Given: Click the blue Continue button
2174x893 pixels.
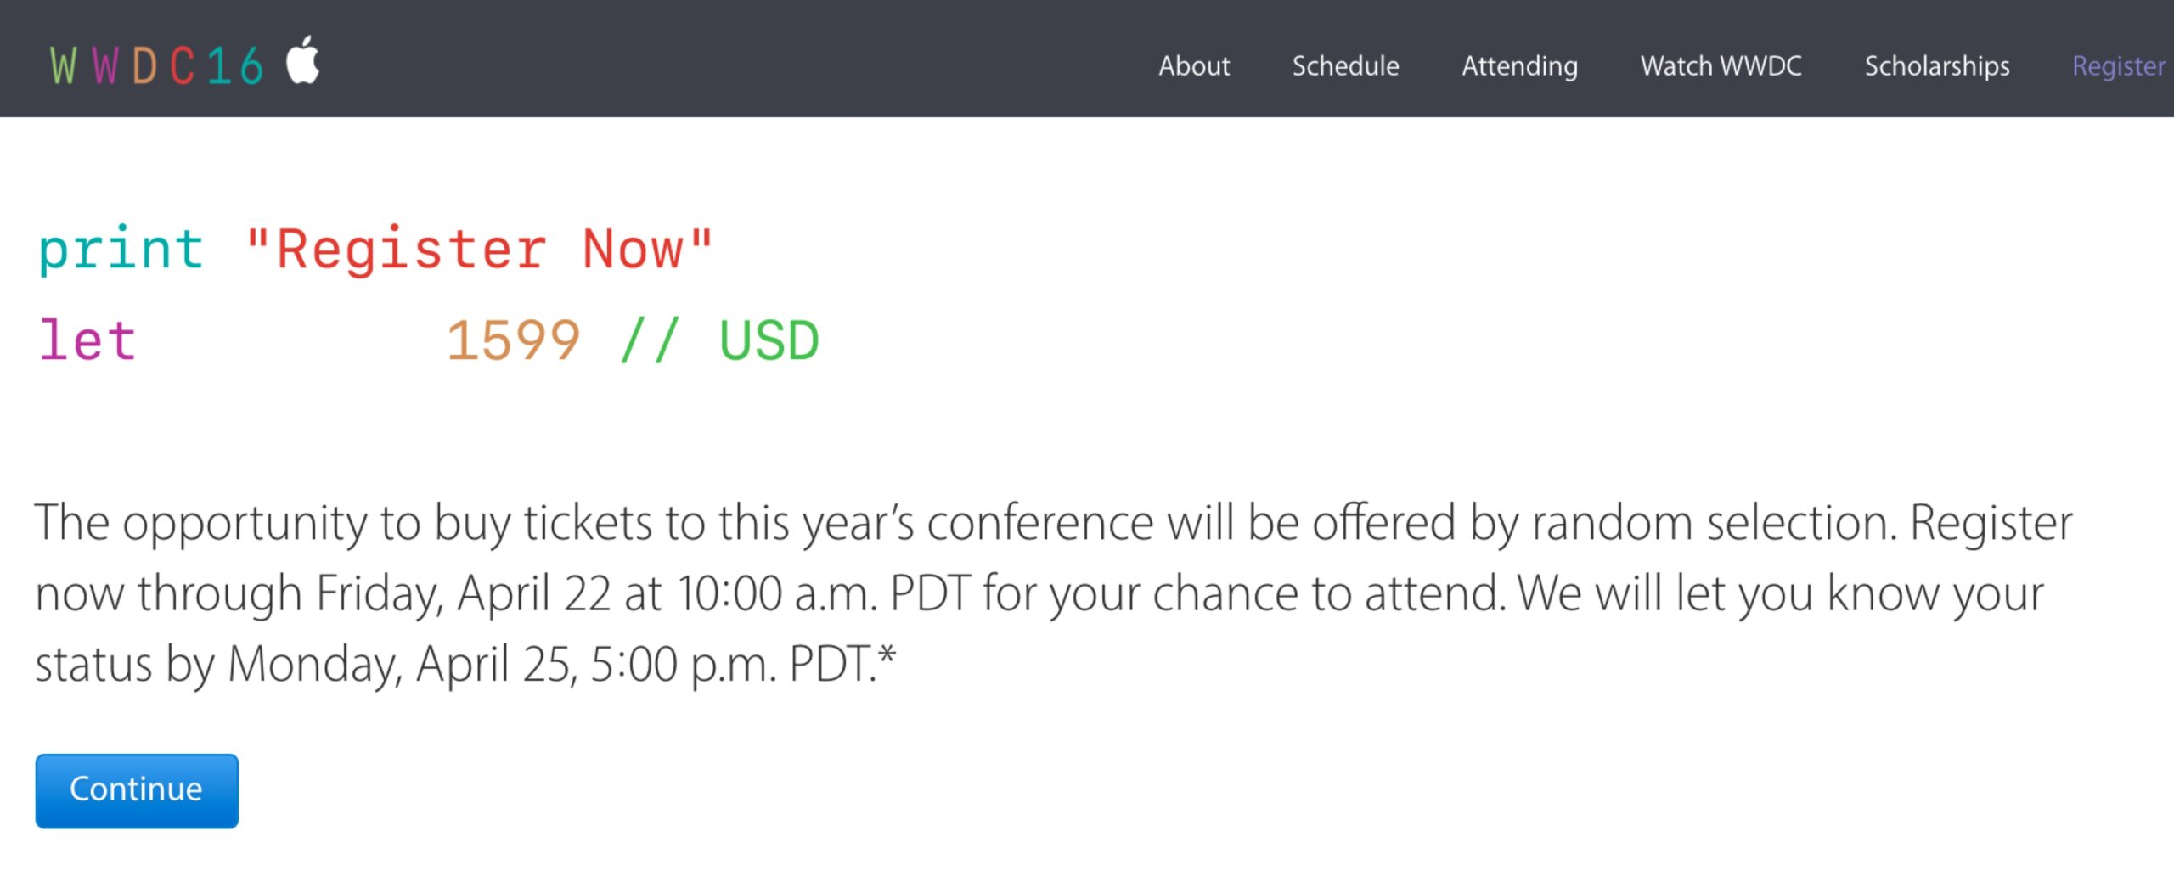Looking at the screenshot, I should (x=137, y=790).
